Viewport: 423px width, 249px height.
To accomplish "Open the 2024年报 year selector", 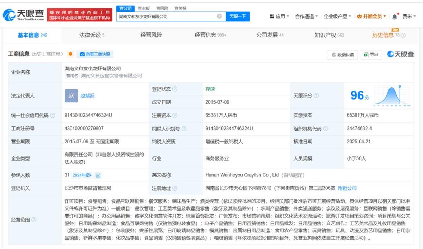I will (82, 175).
